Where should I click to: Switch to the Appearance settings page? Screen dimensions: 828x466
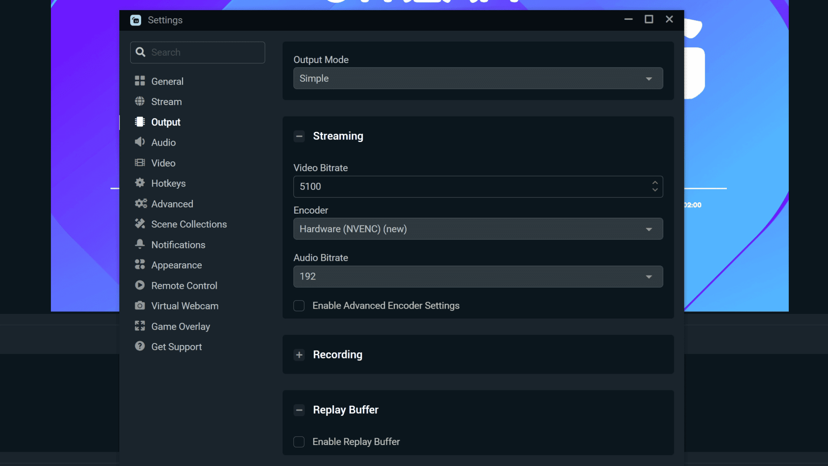(176, 265)
